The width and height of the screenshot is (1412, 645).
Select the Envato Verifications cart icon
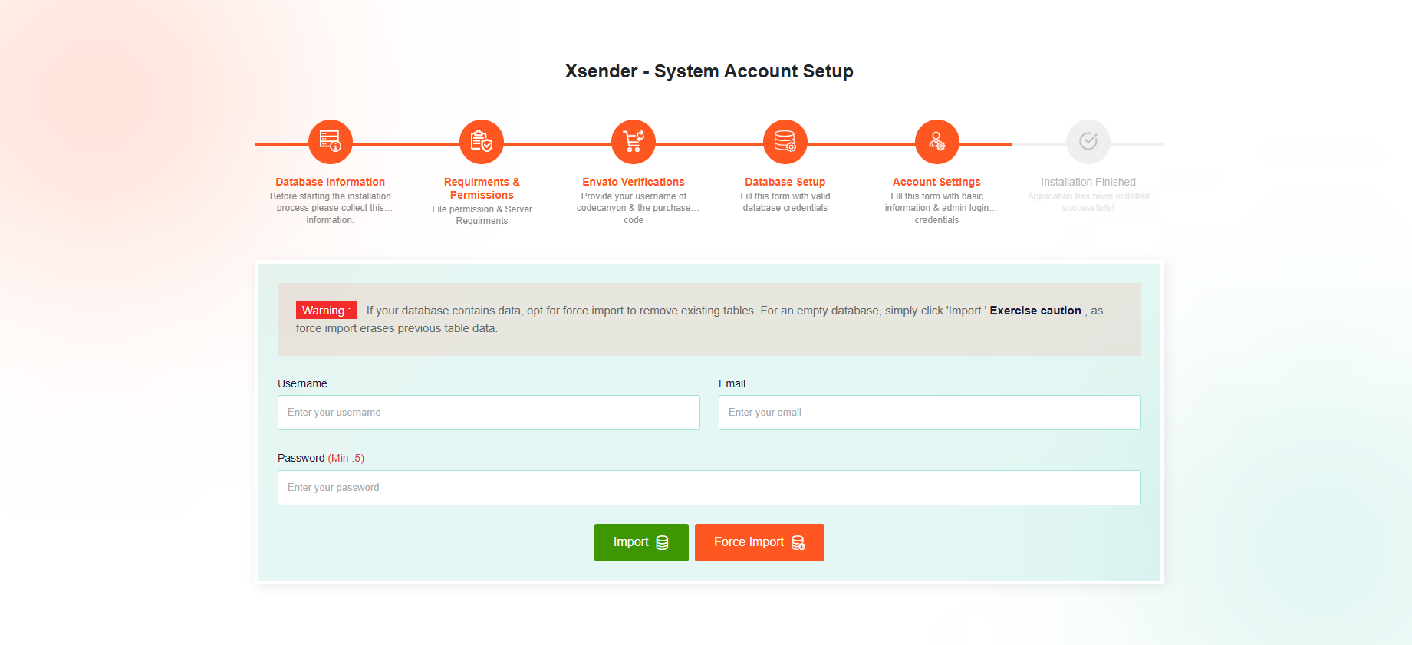[634, 142]
